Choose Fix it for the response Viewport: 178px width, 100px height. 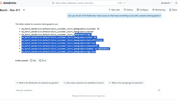43,61
